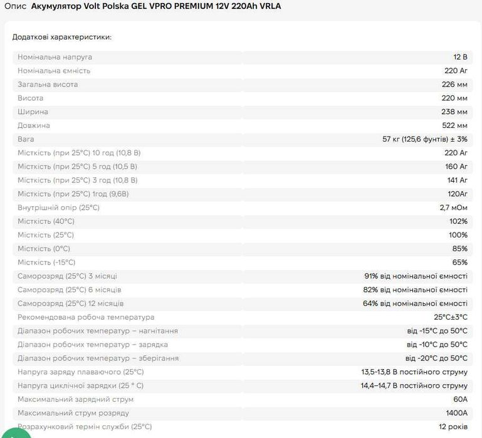482x438 pixels.
Task: Click the value '226 мм'
Action: click(x=454, y=85)
